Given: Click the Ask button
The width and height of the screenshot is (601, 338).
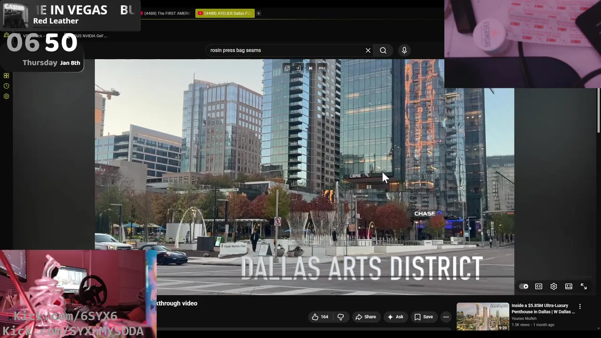Looking at the screenshot, I should click(395, 317).
